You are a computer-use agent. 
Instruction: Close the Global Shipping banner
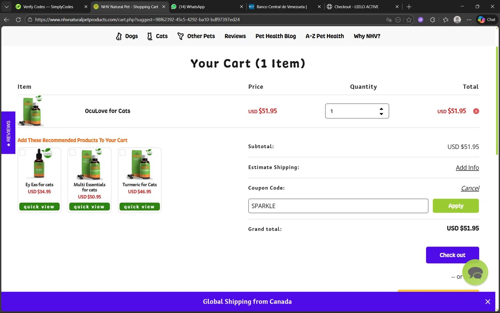(x=488, y=302)
